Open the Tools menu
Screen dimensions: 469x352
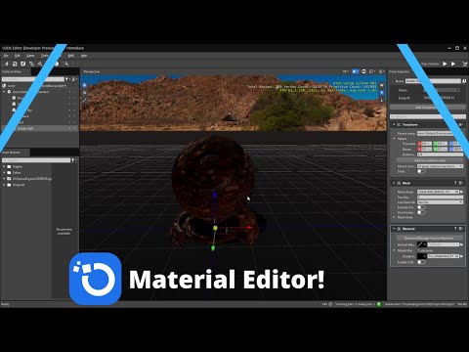pos(44,56)
